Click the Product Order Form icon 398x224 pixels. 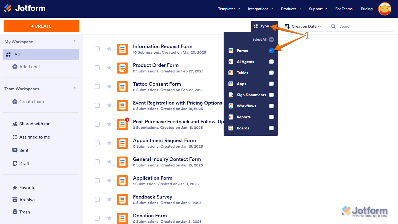coord(122,68)
